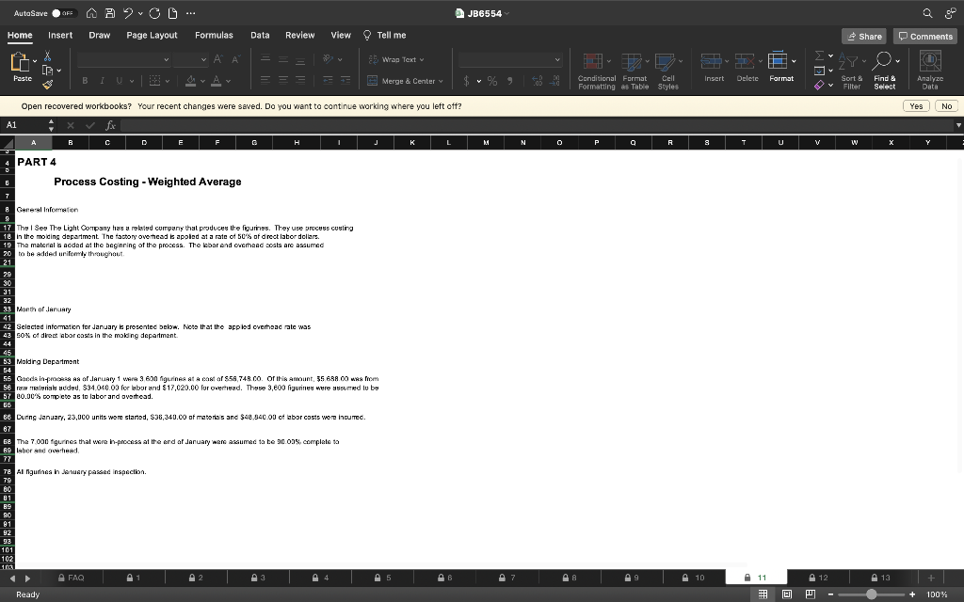The width and height of the screenshot is (964, 602).
Task: Select column H header
Action: [x=297, y=143]
